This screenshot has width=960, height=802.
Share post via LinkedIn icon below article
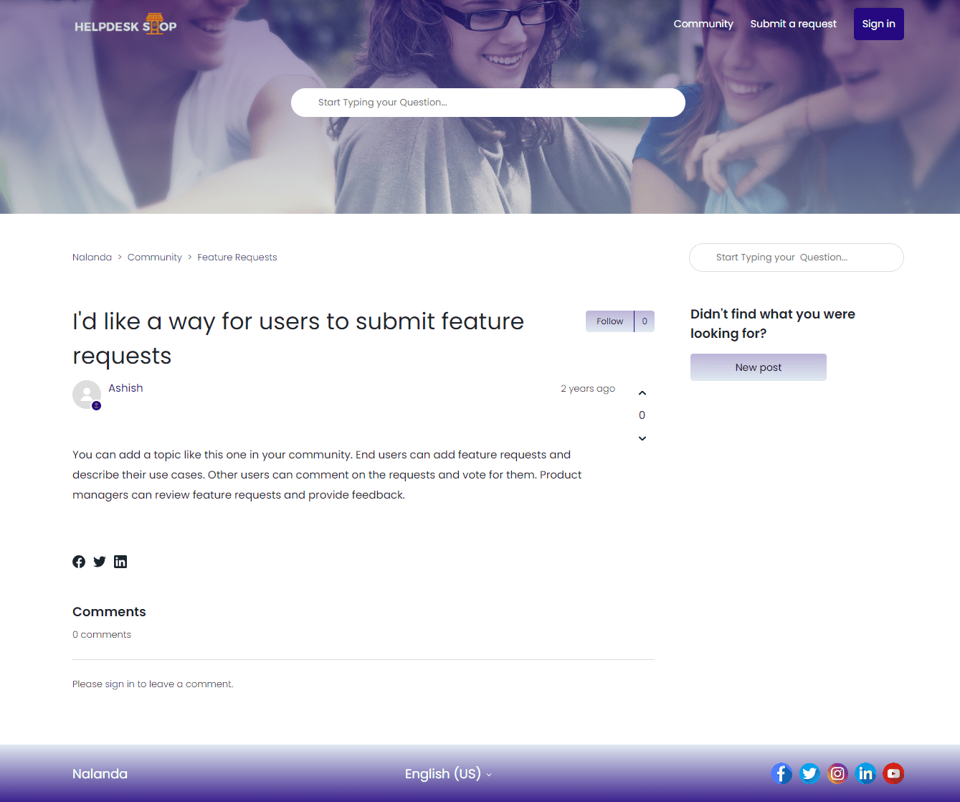pos(120,562)
